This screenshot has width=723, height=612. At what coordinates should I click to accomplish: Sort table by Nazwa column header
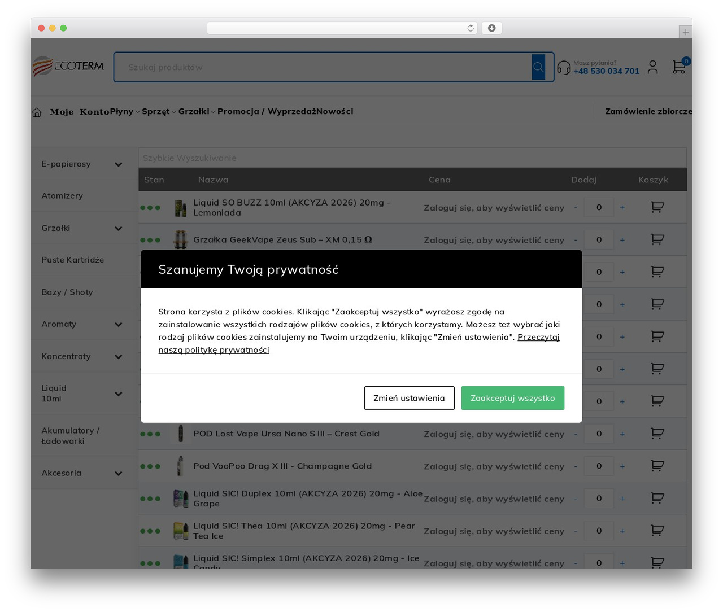pos(213,180)
